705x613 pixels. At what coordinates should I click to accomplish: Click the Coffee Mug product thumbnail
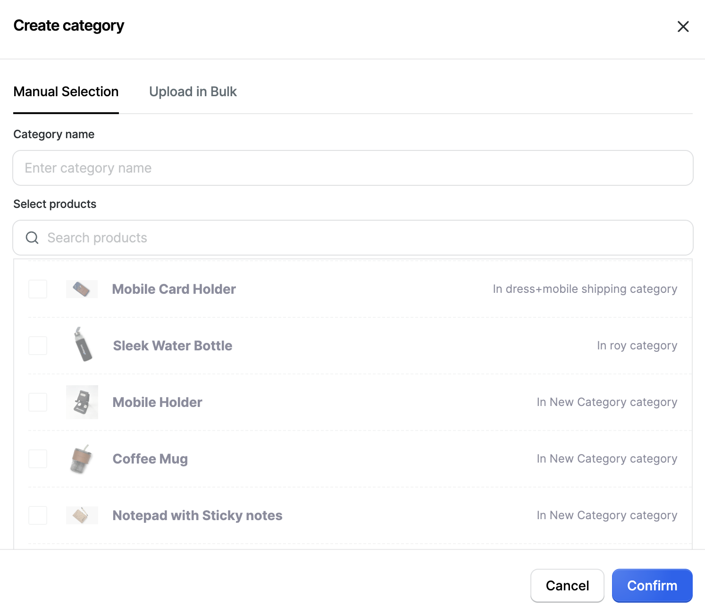81,458
